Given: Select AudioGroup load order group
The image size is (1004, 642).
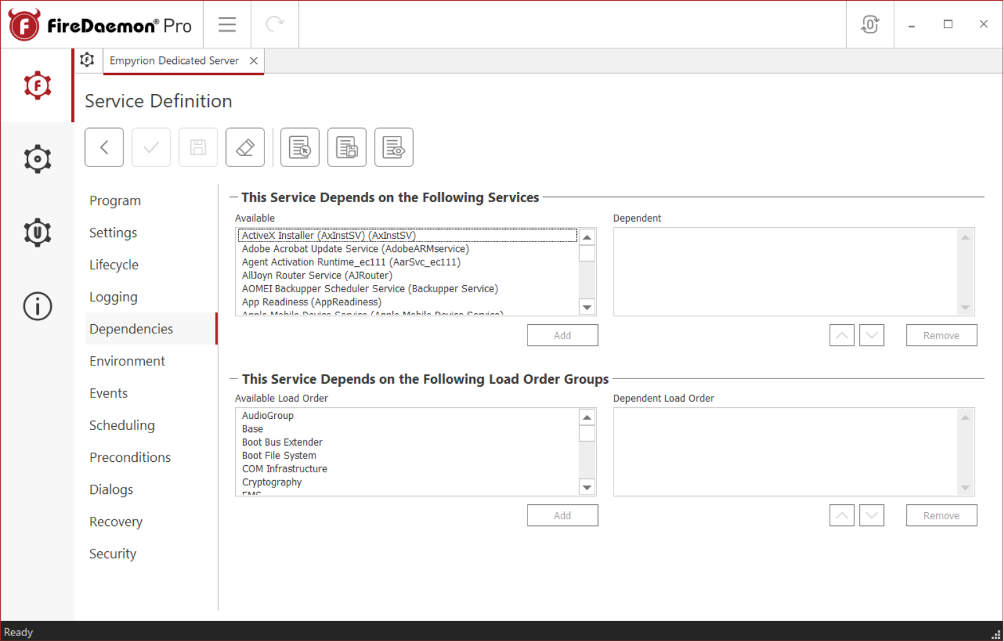Looking at the screenshot, I should [407, 416].
